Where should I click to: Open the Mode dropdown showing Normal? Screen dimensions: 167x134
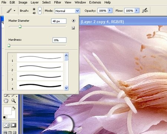67,11
